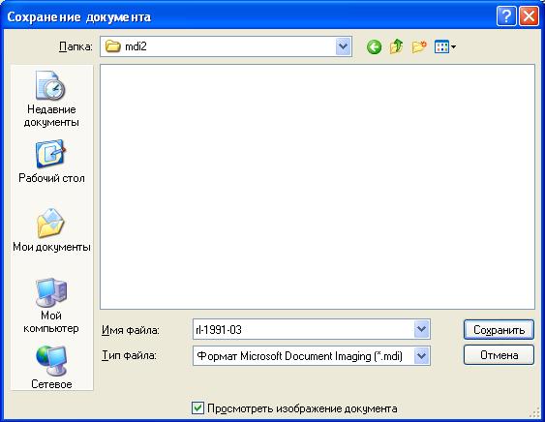
Task: Go up one folder level icon
Action: pyautogui.click(x=396, y=46)
